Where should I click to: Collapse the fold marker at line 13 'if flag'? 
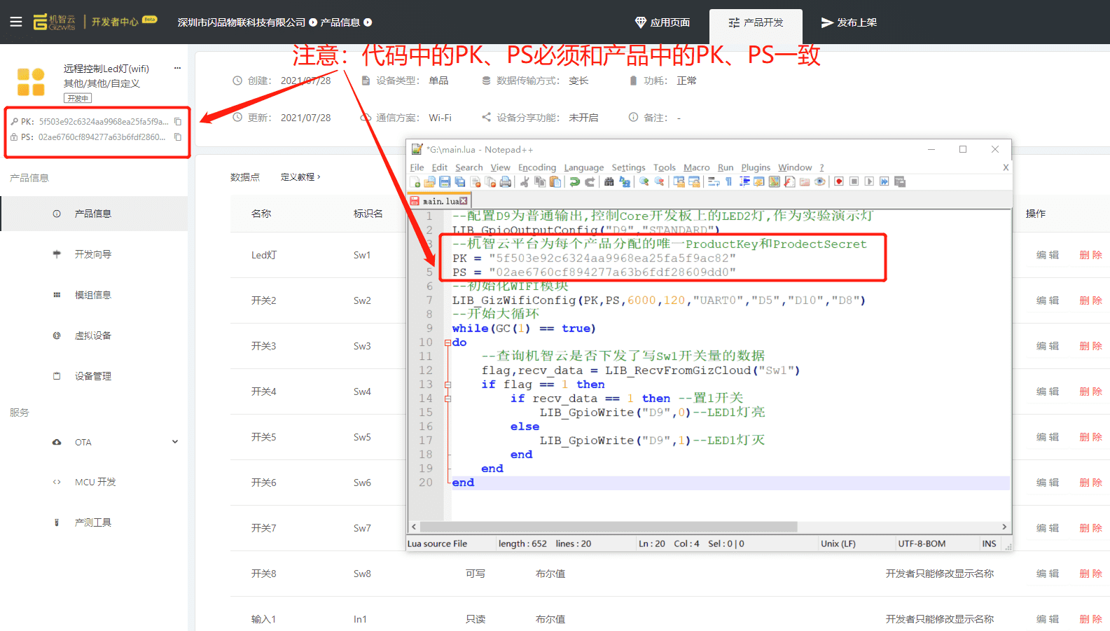[x=448, y=384]
